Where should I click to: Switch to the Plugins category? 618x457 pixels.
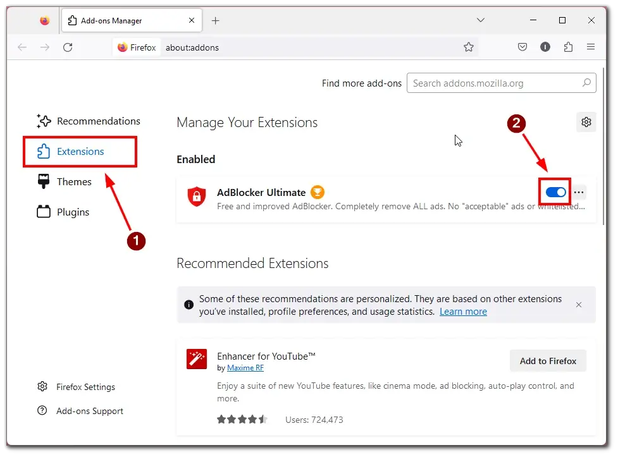(63, 212)
